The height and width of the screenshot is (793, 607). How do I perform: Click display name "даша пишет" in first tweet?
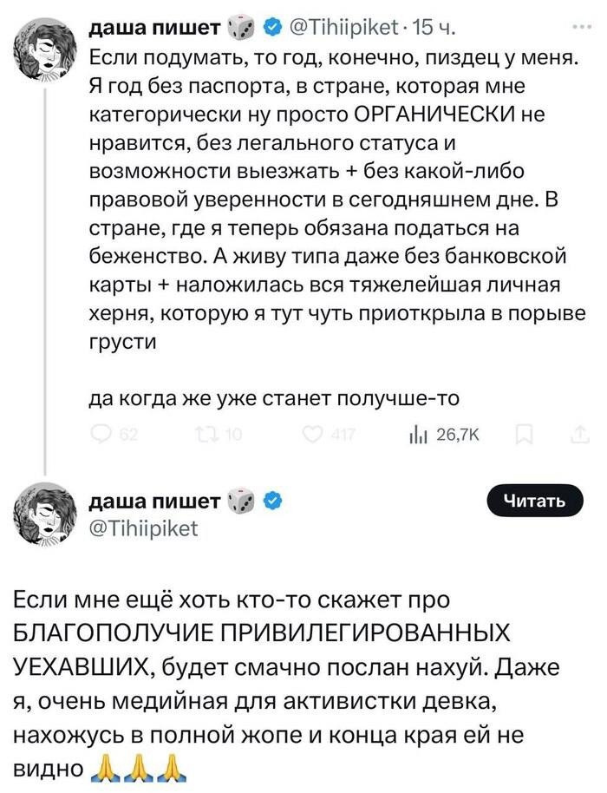(153, 27)
